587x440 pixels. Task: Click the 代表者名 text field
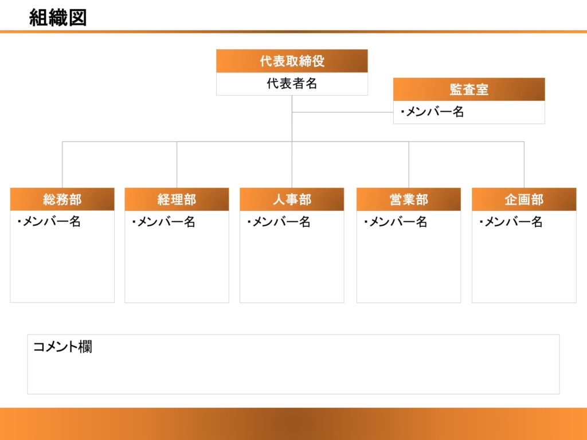[292, 84]
